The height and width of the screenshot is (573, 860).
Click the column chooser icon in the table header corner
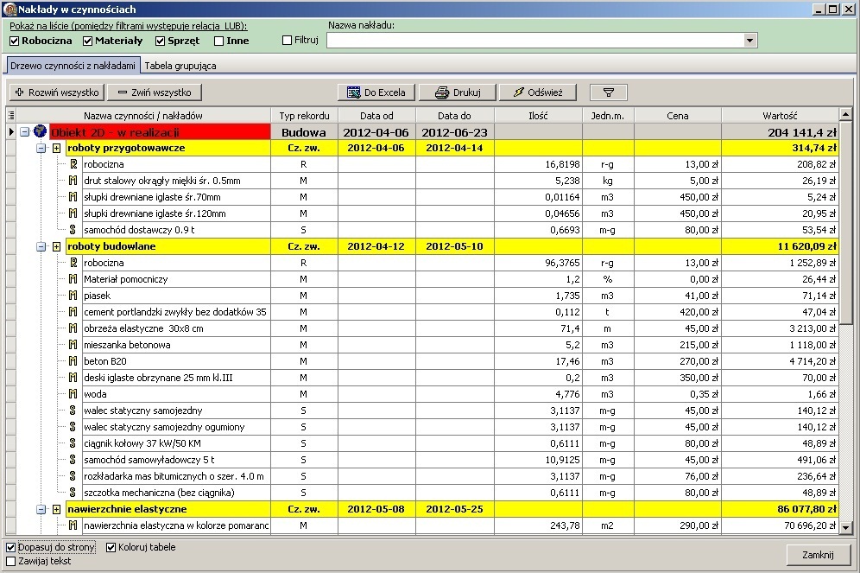tap(11, 115)
